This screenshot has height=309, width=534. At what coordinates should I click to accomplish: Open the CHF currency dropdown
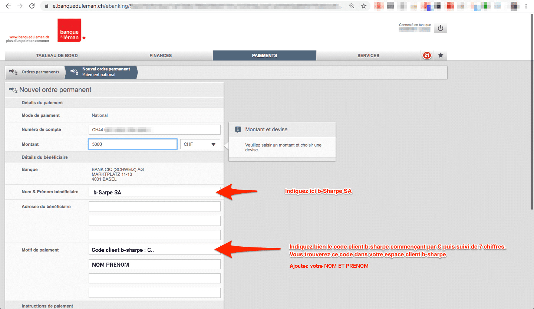coord(200,144)
